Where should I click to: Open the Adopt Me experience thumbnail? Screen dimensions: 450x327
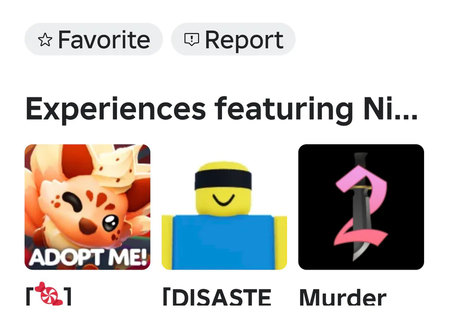87,207
